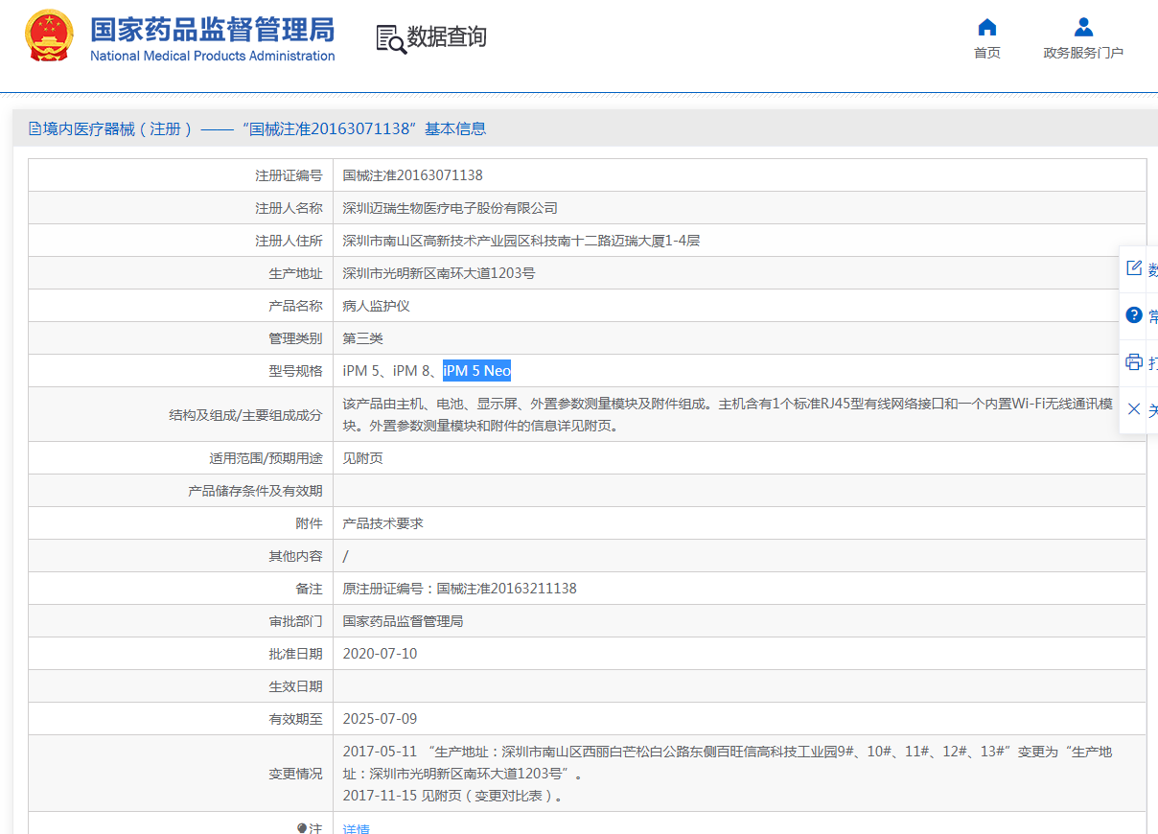This screenshot has width=1158, height=834.
Task: Click approving department 国家药品监督管理局 cell
Action: [x=739, y=621]
